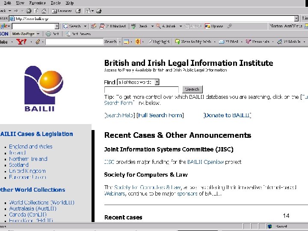Click the Google toolbar Search button
This screenshot has width=308, height=231.
click(72, 26)
